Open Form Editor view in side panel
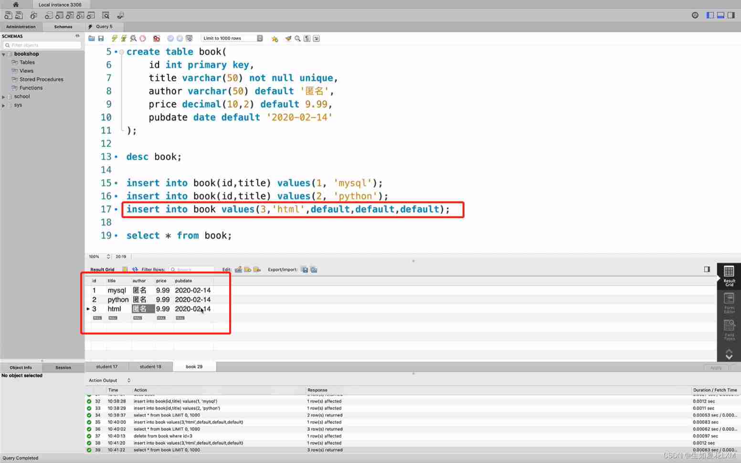The image size is (741, 463). (729, 303)
